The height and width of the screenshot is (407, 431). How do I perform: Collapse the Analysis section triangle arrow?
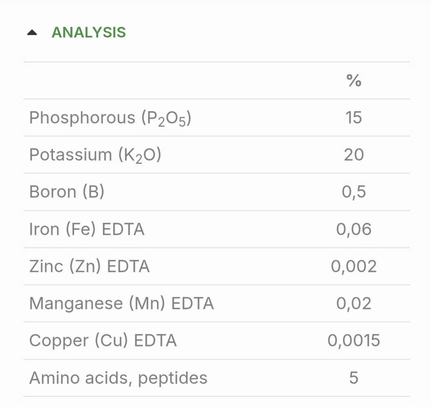[32, 33]
